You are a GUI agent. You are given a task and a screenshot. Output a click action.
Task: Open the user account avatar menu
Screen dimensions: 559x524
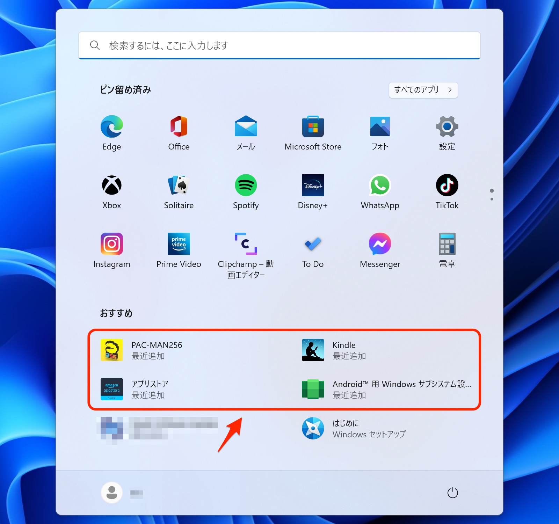click(x=112, y=493)
